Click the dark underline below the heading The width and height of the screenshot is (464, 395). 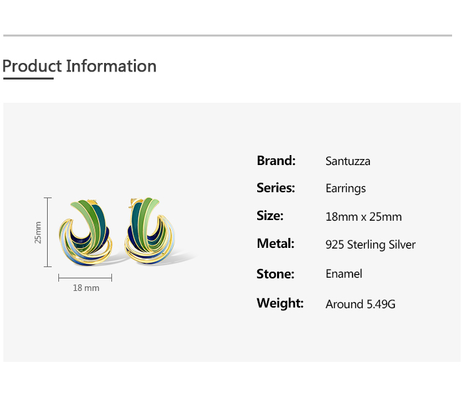click(28, 78)
